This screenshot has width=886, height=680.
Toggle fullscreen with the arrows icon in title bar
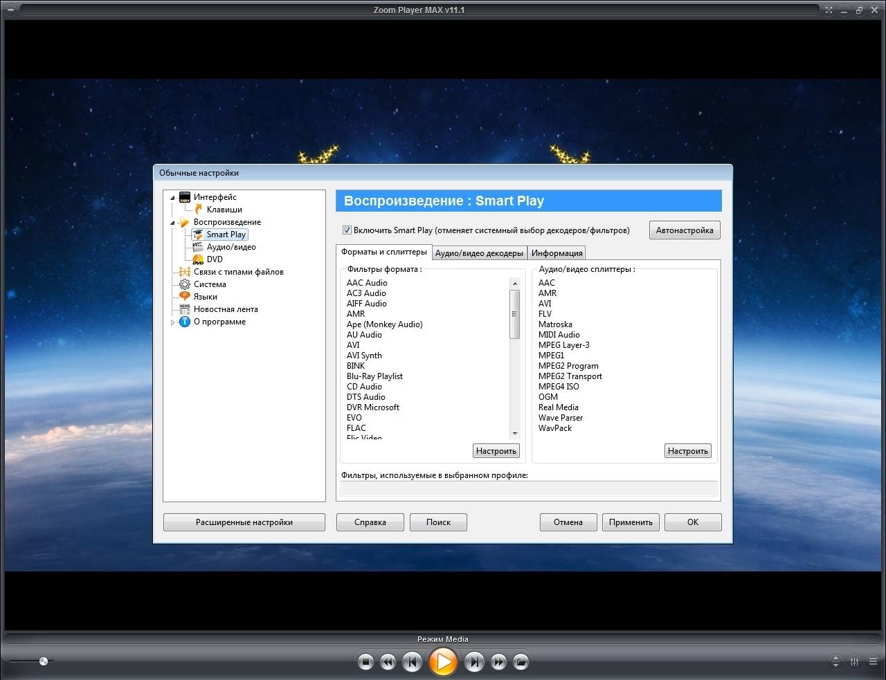[829, 10]
